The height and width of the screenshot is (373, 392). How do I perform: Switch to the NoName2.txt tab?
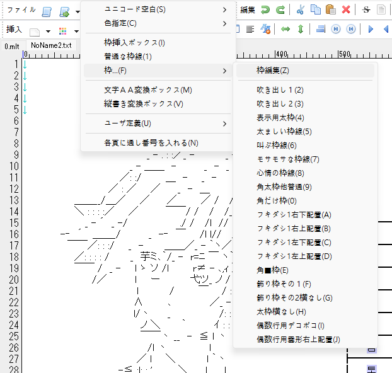[51, 45]
